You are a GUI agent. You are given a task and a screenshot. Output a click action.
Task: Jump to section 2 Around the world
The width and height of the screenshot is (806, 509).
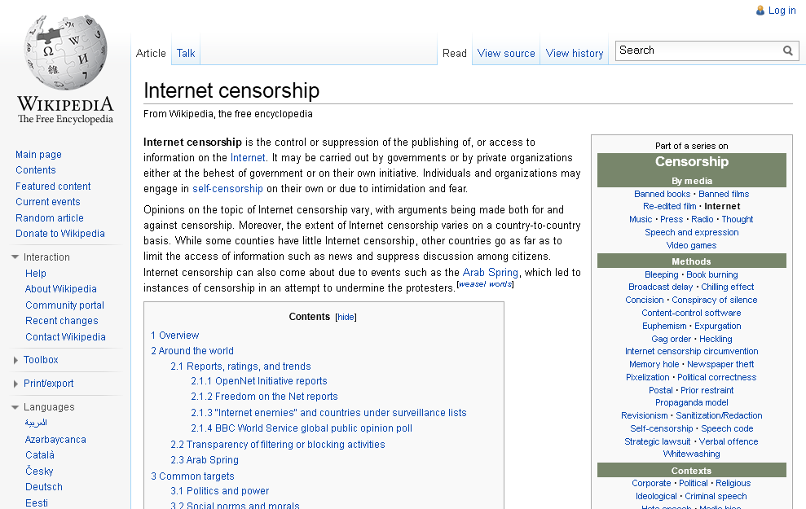192,351
